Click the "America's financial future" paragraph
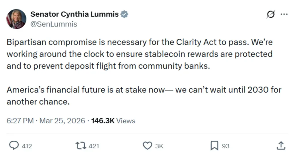295x157 pixels. coord(143,96)
